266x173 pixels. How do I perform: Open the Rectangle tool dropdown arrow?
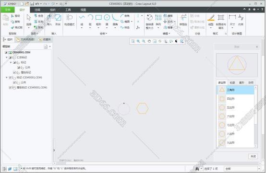coord(98,28)
